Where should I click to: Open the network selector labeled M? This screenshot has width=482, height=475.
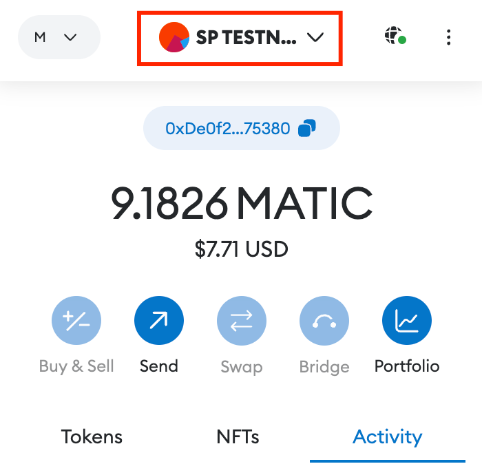pyautogui.click(x=58, y=37)
